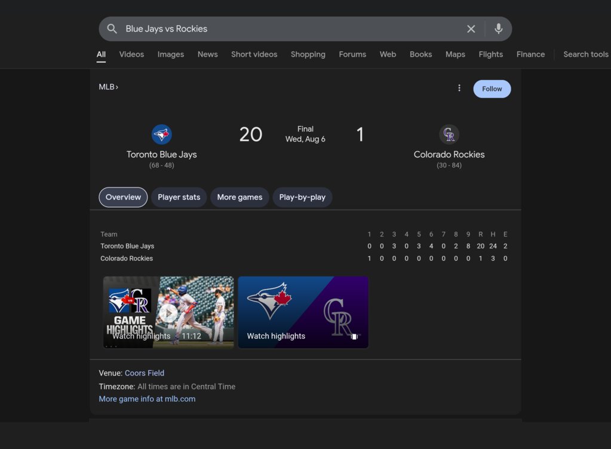Click the Team column header

[x=109, y=235]
